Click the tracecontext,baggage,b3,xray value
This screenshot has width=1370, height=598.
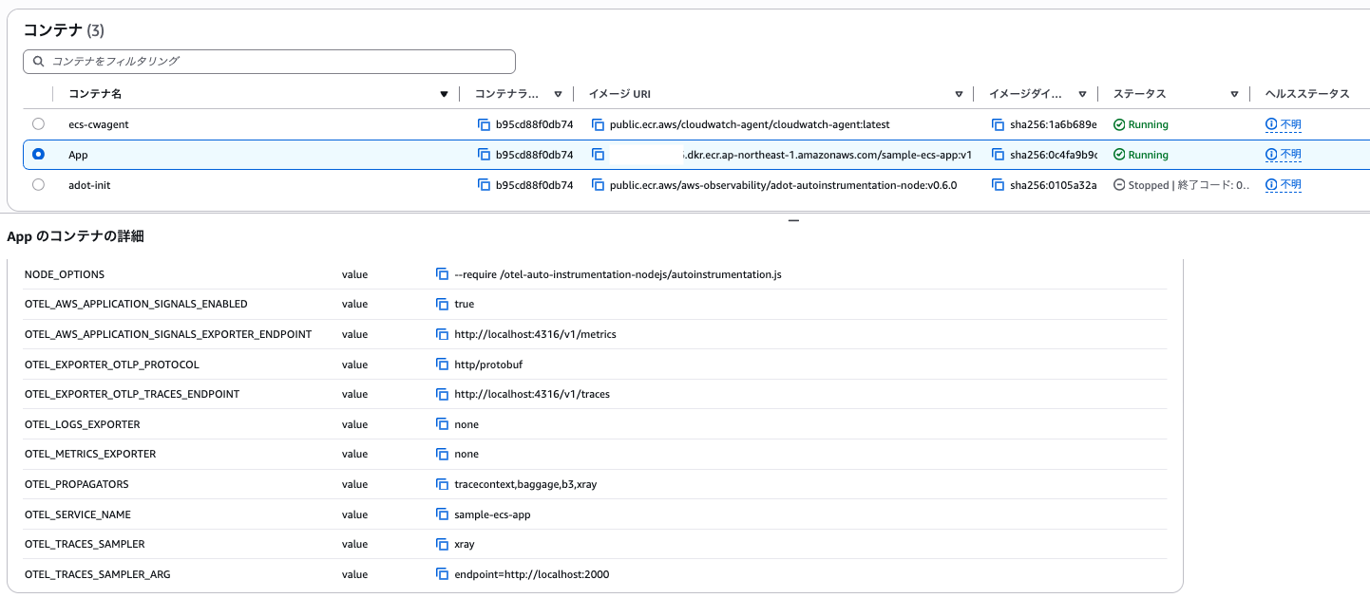click(x=526, y=484)
